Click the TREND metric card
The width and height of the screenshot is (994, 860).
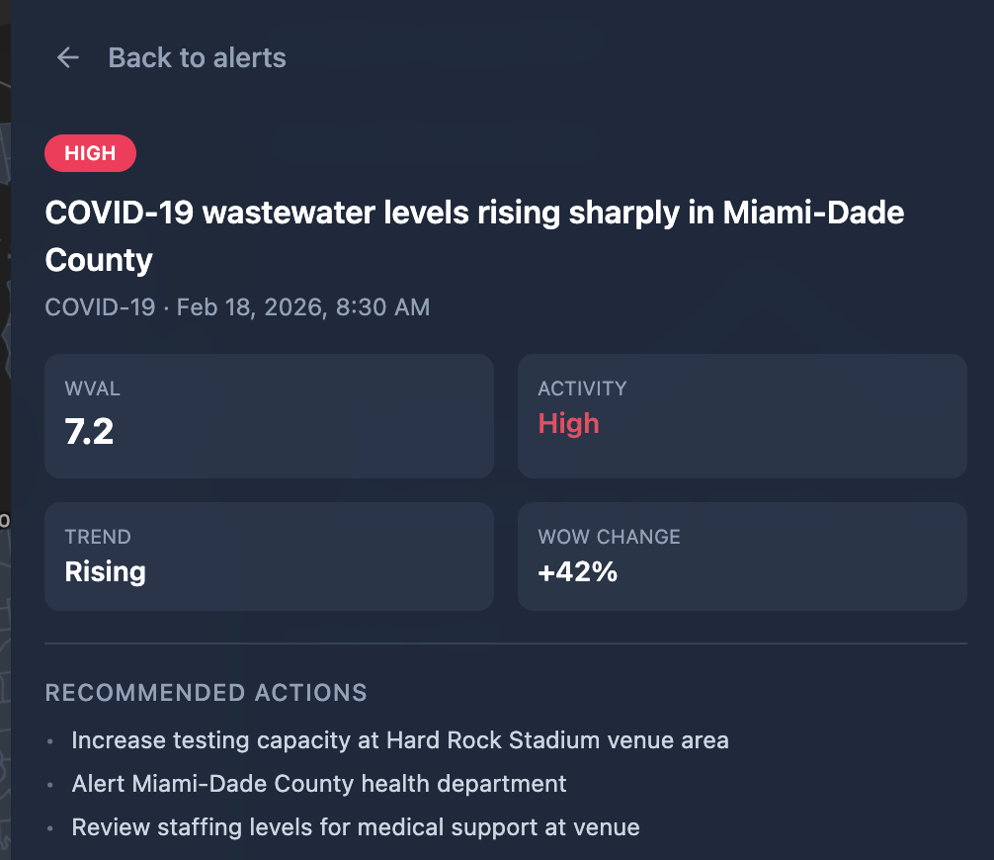coord(269,556)
